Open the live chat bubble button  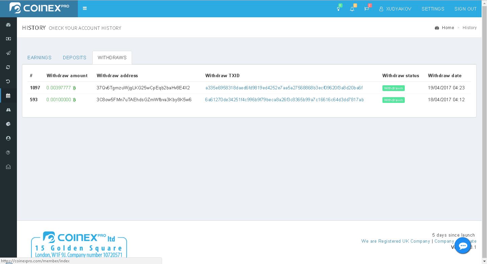point(463,246)
